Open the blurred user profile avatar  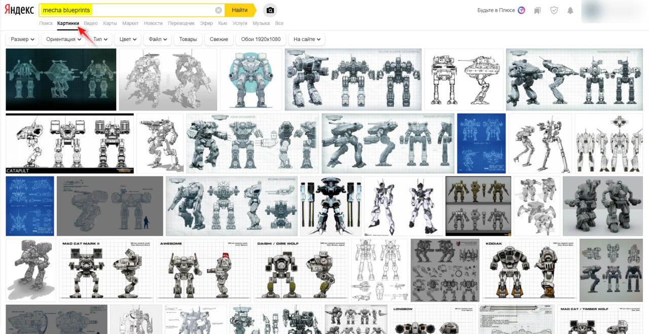614,11
